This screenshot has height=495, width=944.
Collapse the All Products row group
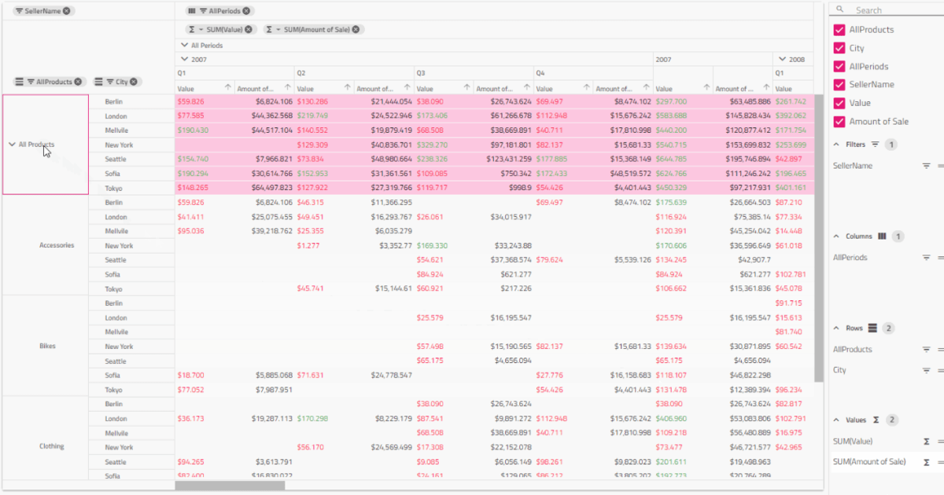[12, 145]
